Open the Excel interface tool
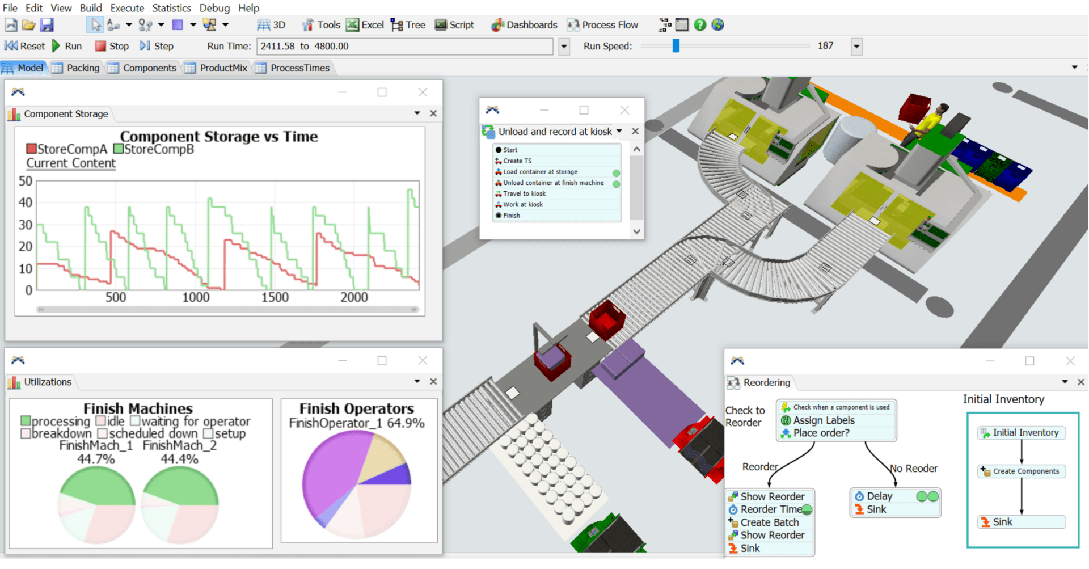This screenshot has width=1089, height=569. point(365,25)
